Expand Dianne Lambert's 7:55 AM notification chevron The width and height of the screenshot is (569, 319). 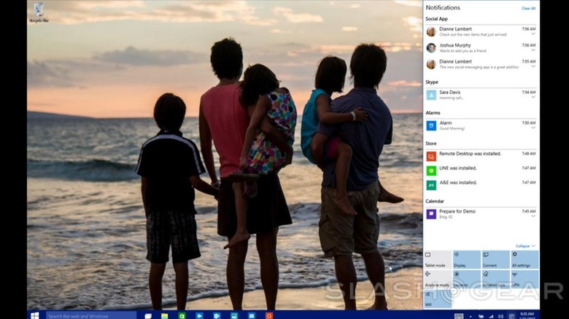[533, 67]
